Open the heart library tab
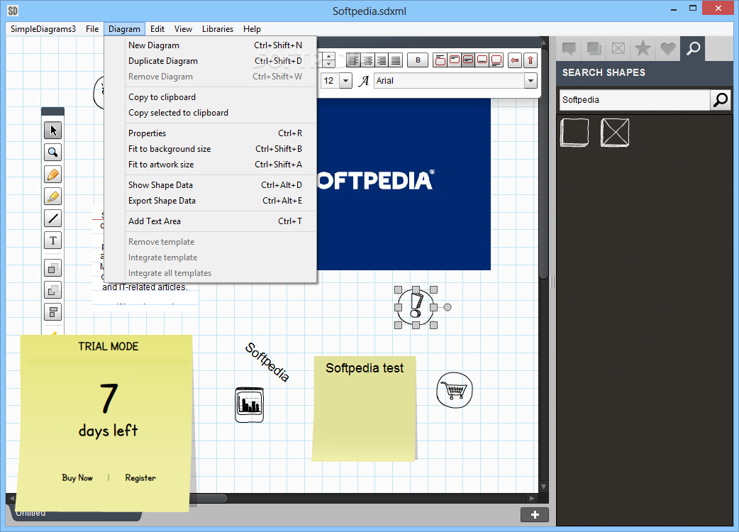The width and height of the screenshot is (739, 532). (x=667, y=48)
